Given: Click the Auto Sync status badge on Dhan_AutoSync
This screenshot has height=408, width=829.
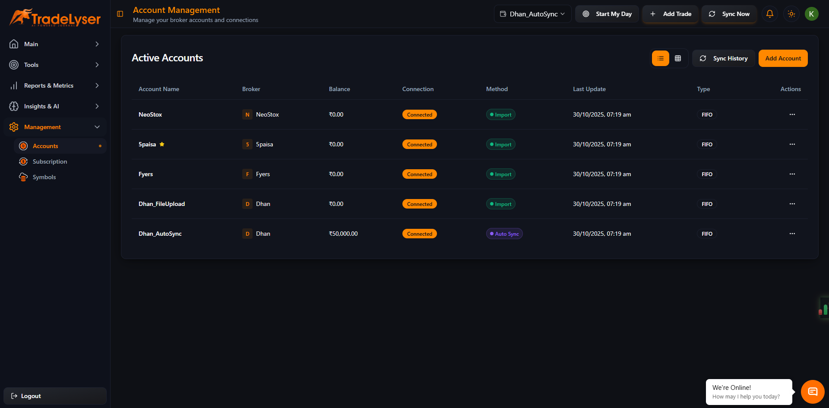Looking at the screenshot, I should tap(504, 234).
